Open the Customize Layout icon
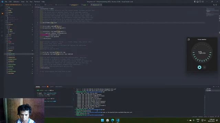Image resolution: width=220 pixels, height=123 pixels. [202, 2]
